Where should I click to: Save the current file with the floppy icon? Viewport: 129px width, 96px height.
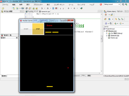tap(22, 8)
